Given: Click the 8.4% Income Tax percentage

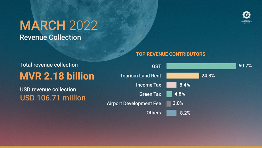Looking at the screenshot, I should pyautogui.click(x=185, y=85).
